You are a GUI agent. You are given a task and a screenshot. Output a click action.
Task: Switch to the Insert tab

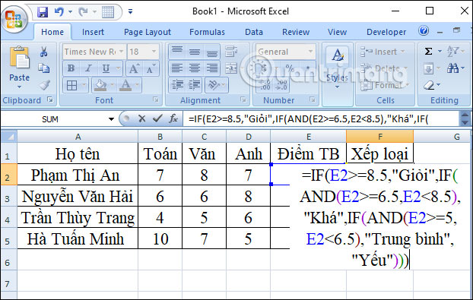pyautogui.click(x=93, y=32)
